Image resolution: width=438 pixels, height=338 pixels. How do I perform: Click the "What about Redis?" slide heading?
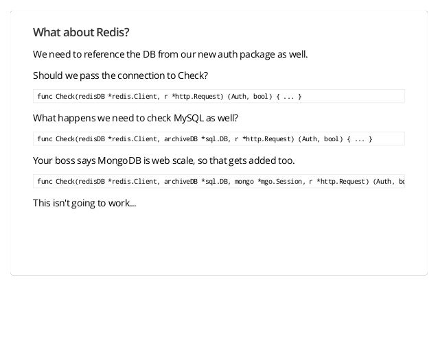81,32
